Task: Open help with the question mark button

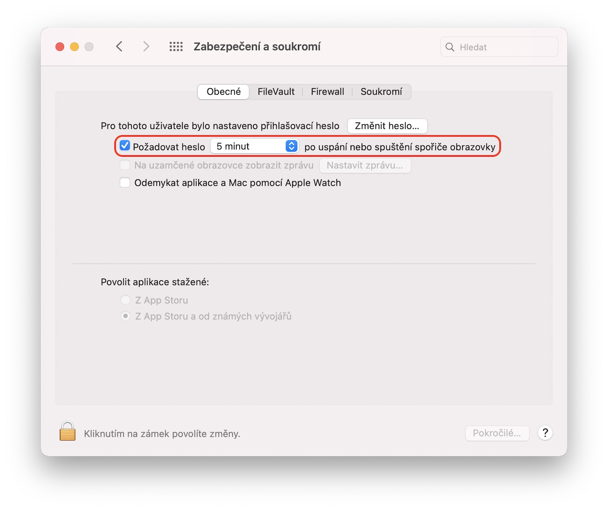Action: click(x=545, y=433)
